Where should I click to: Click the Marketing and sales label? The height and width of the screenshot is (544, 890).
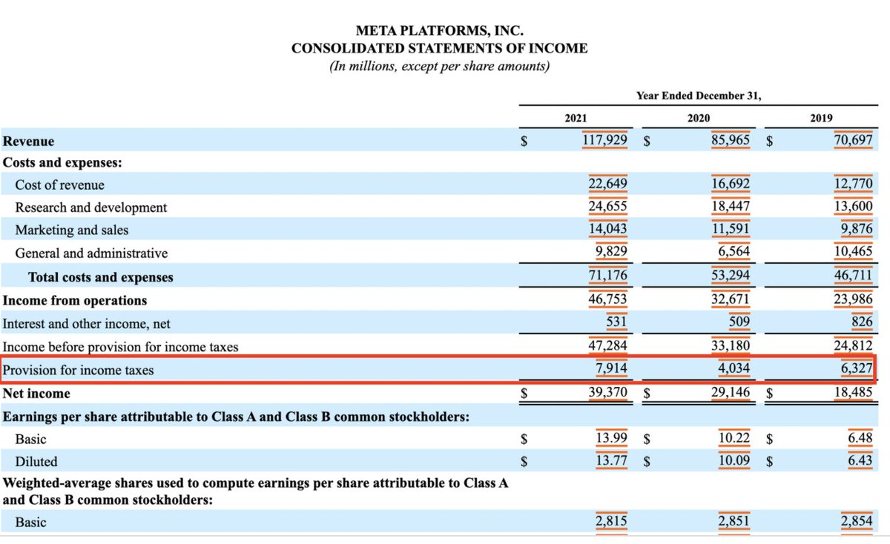pos(72,230)
